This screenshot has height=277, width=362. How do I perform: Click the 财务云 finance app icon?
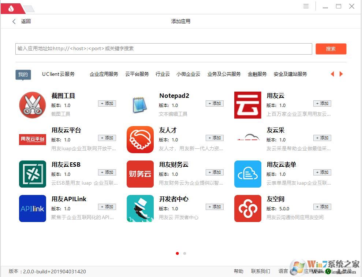pyautogui.click(x=140, y=174)
